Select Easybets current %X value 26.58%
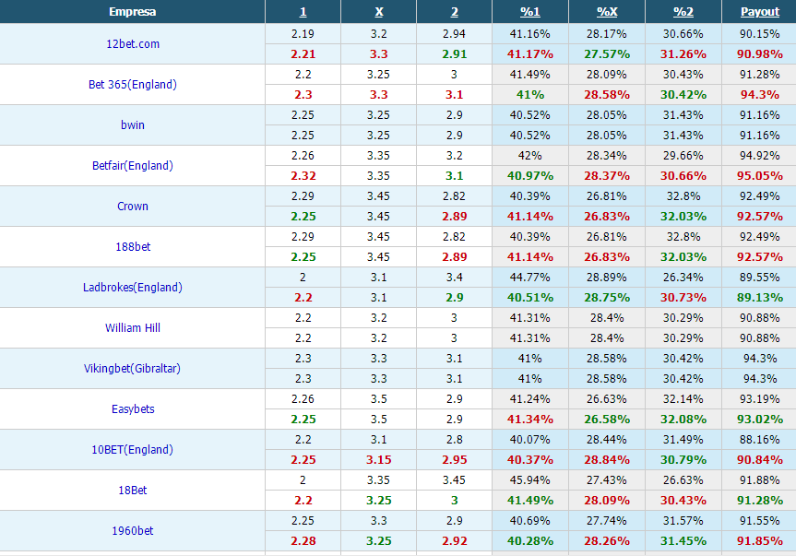The height and width of the screenshot is (556, 796). pyautogui.click(x=607, y=420)
